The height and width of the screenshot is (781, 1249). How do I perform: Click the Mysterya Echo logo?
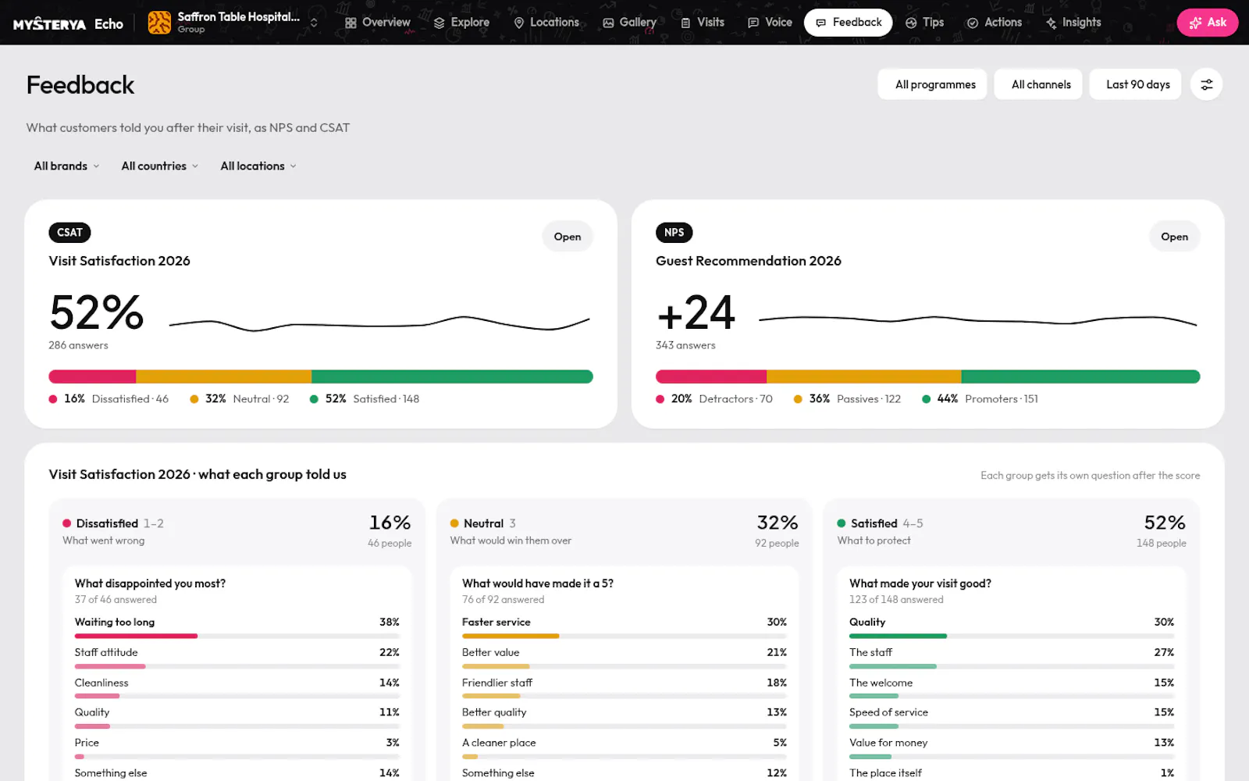click(x=68, y=23)
